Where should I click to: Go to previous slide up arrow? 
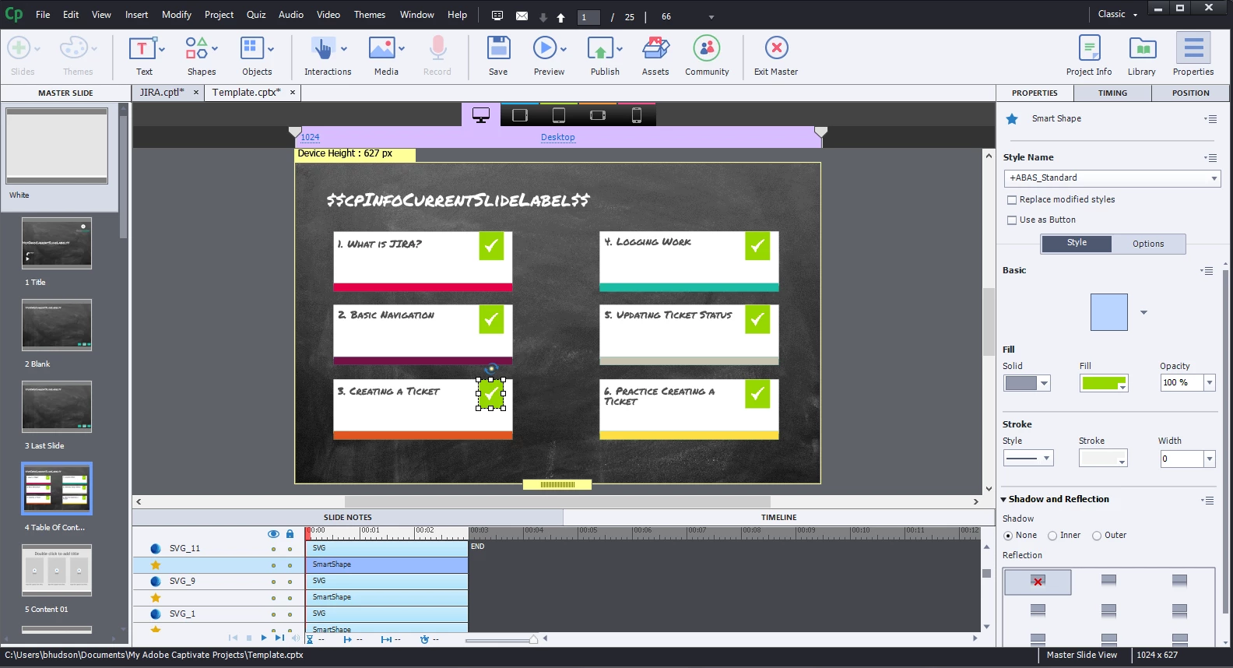(x=560, y=17)
